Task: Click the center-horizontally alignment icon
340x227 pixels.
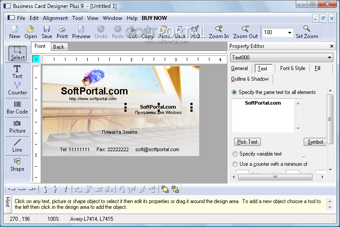Action: tap(22, 189)
